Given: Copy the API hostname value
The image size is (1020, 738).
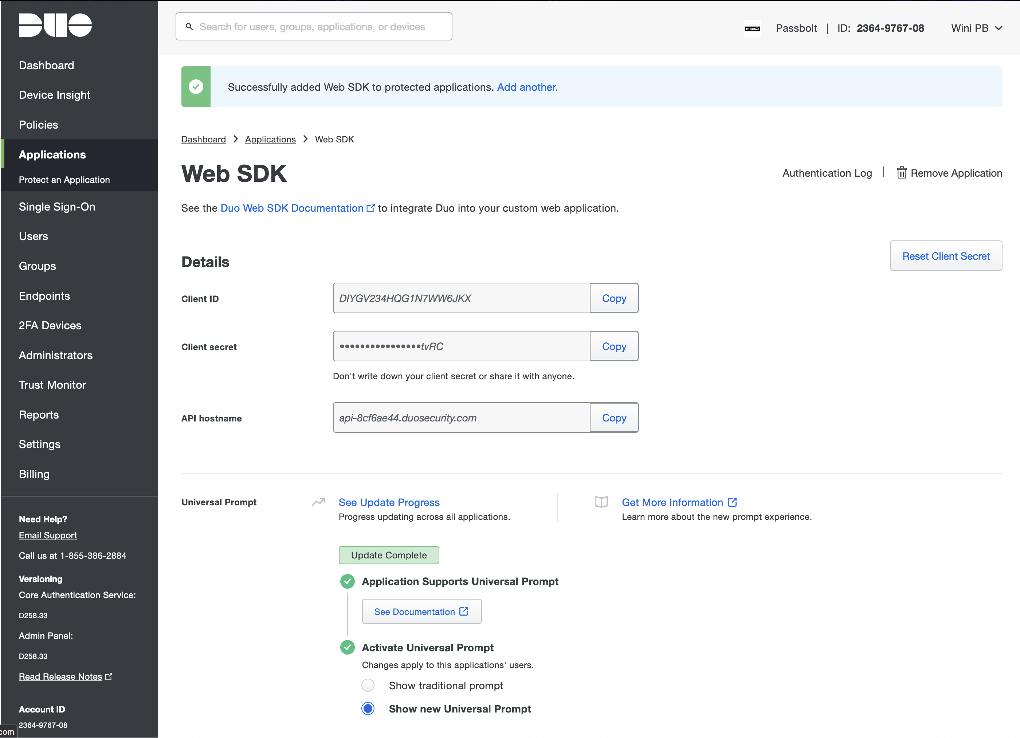Looking at the screenshot, I should tap(614, 418).
